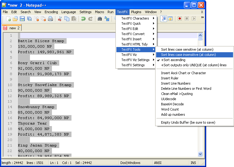The width and height of the screenshot is (234, 167).
Task: Open the File menu
Action: [x=5, y=12]
